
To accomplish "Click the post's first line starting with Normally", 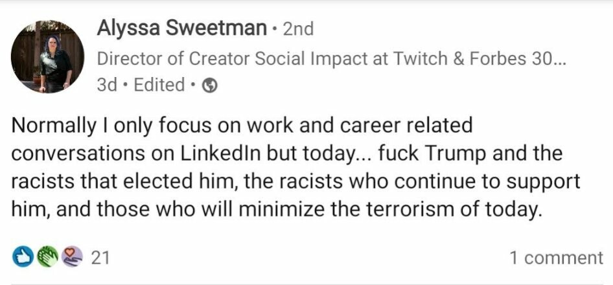I will coord(242,124).
